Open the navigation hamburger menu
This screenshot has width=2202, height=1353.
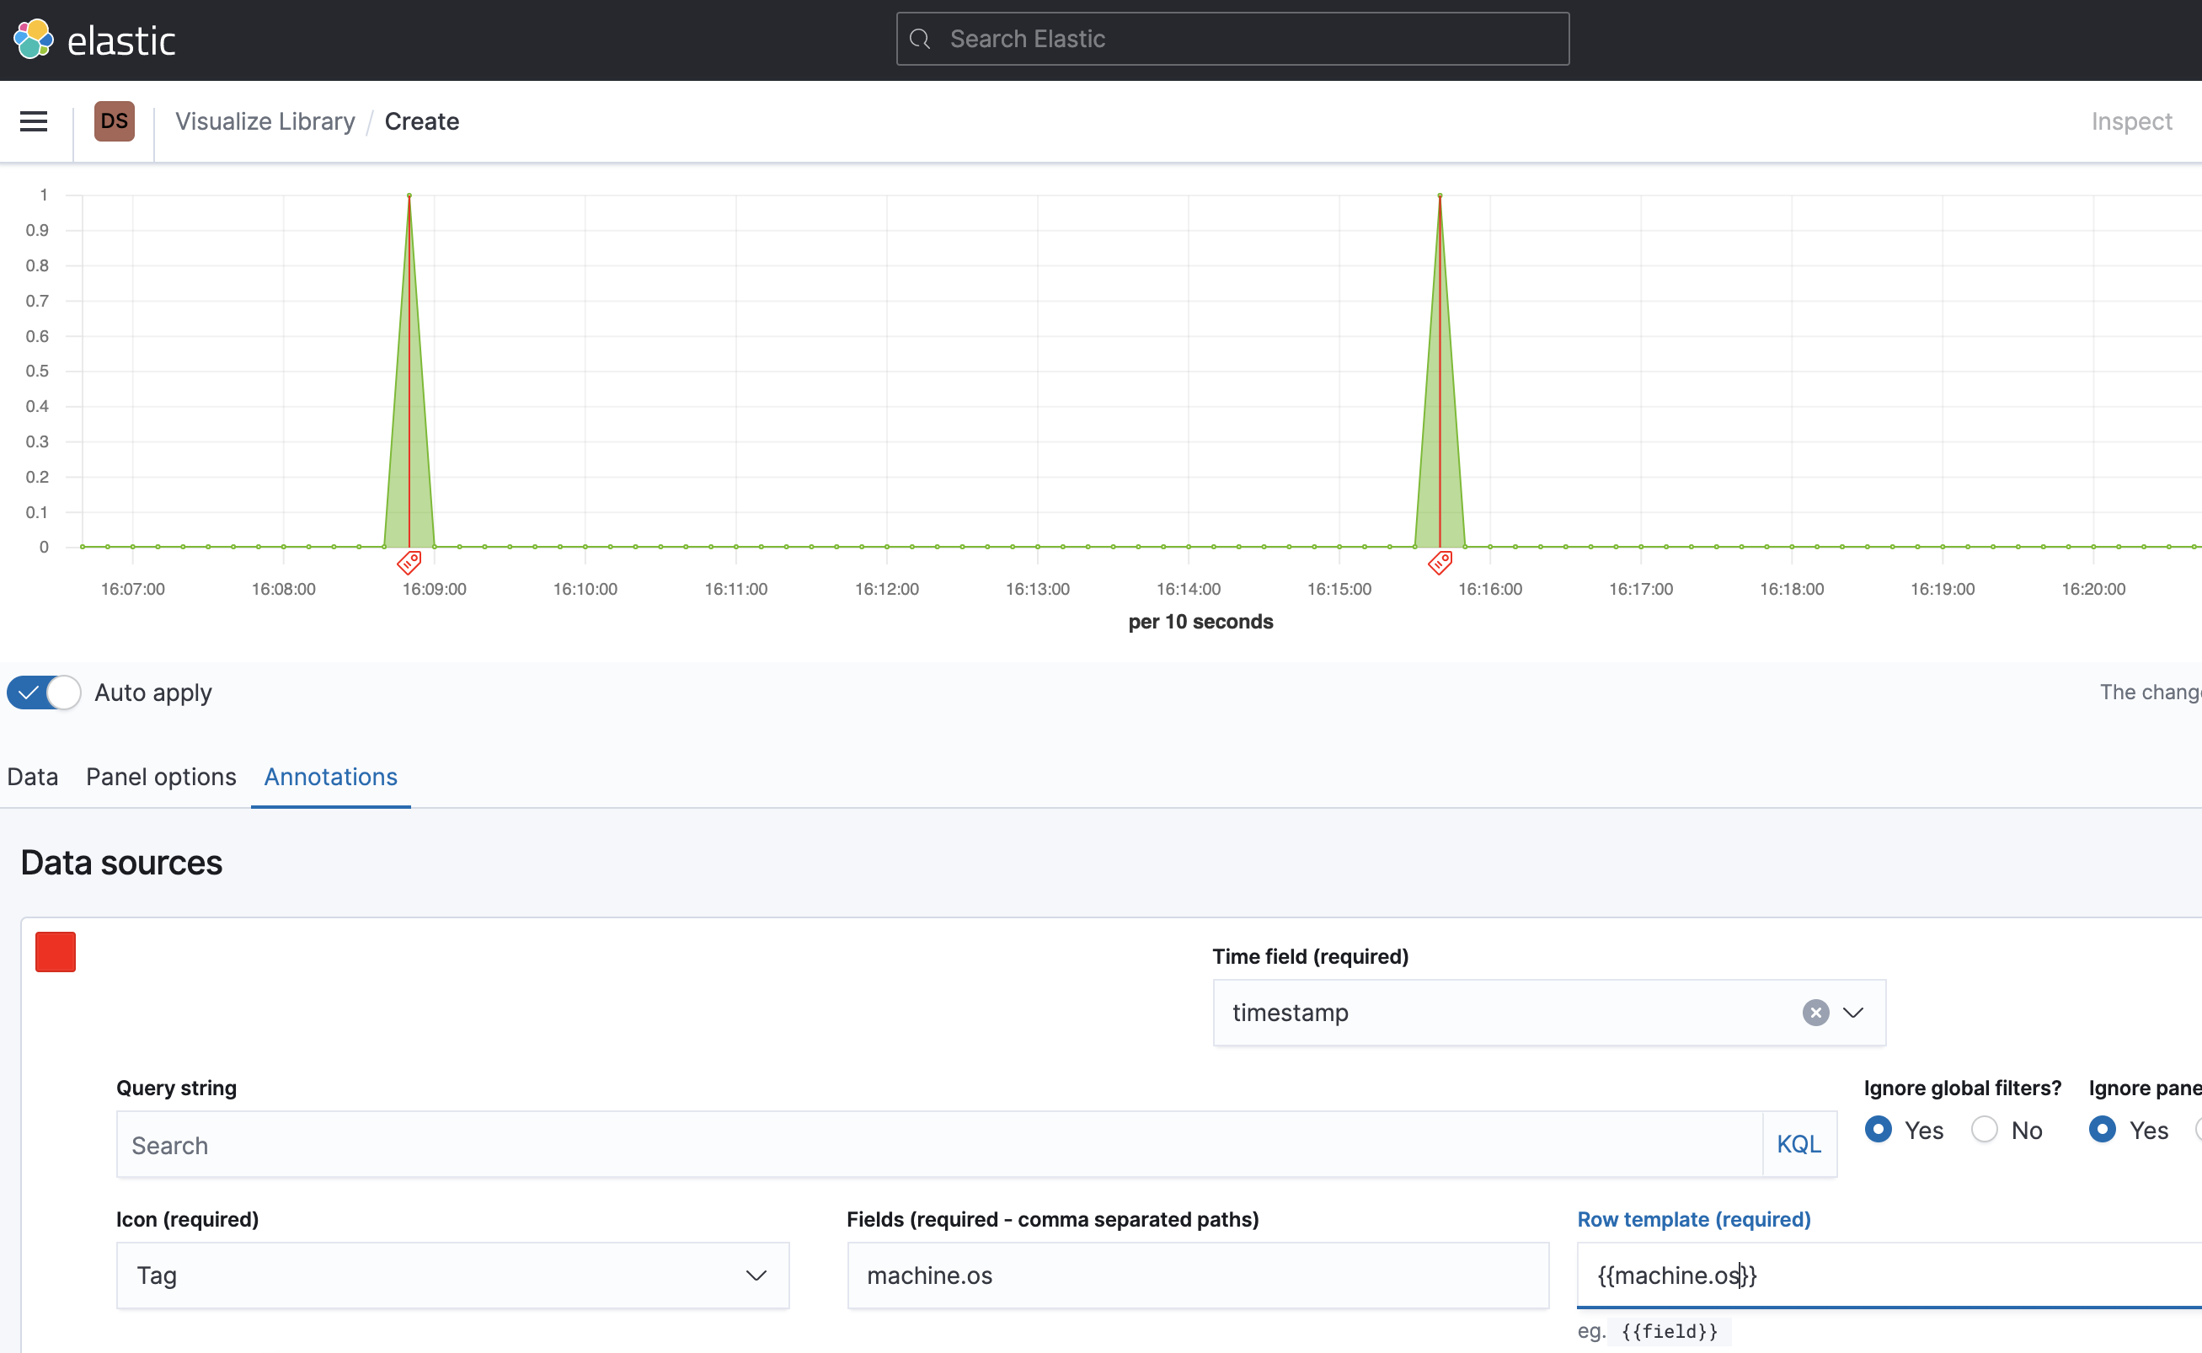(x=33, y=120)
